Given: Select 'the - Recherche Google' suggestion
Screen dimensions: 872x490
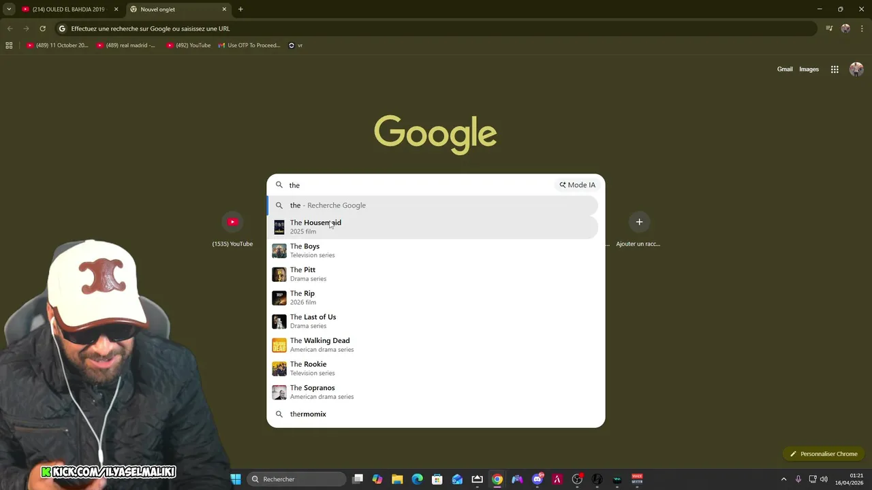Looking at the screenshot, I should click(433, 206).
